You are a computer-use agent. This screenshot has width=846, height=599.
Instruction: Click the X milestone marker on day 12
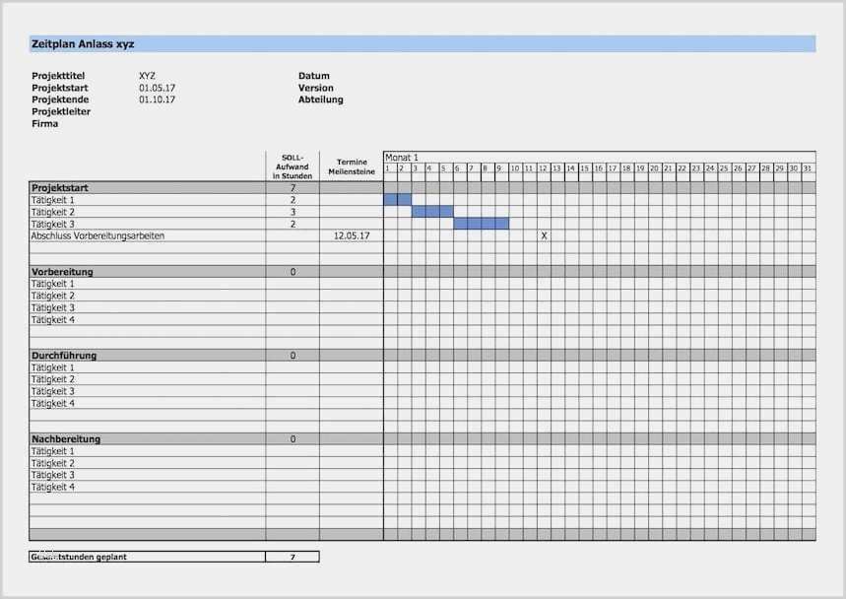[x=543, y=235]
